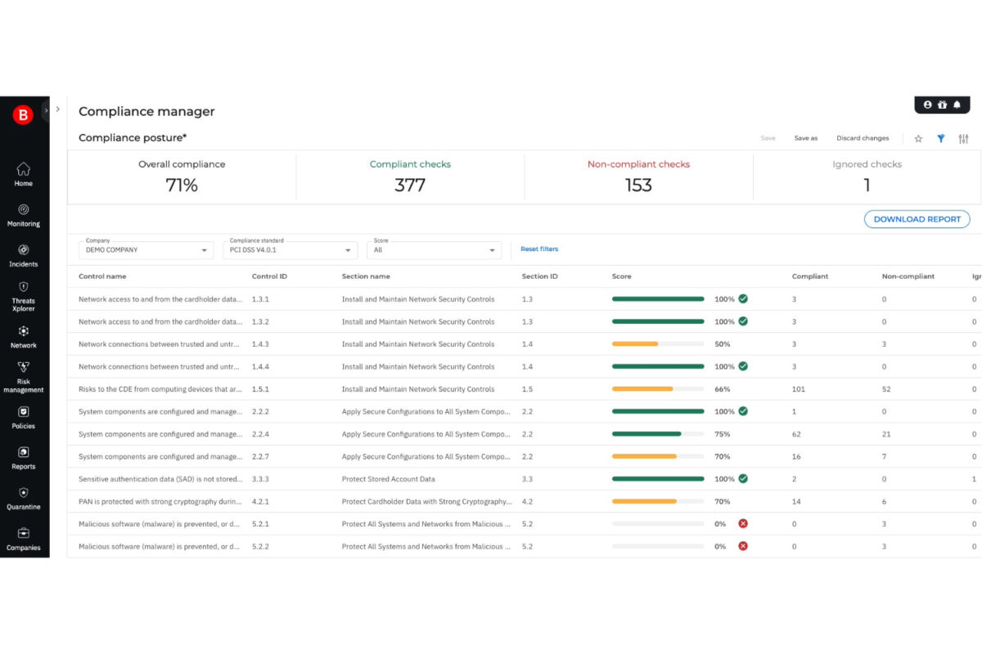Select control ID 2.2.7 cell
This screenshot has height=654, width=982.
(260, 456)
